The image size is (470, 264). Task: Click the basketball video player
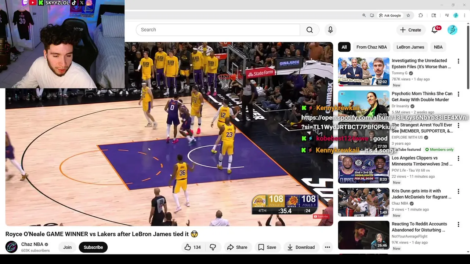[169, 134]
